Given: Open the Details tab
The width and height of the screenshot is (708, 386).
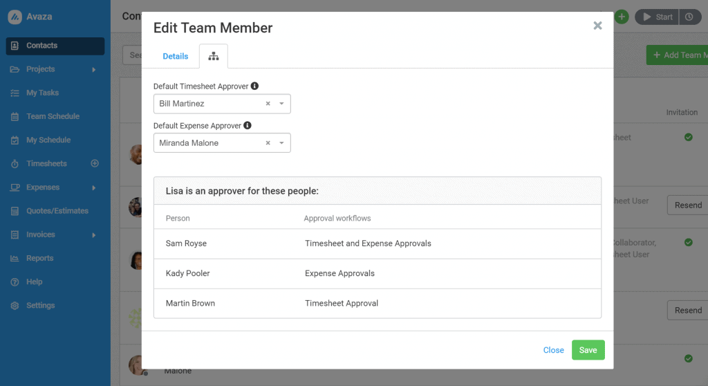Looking at the screenshot, I should (176, 57).
